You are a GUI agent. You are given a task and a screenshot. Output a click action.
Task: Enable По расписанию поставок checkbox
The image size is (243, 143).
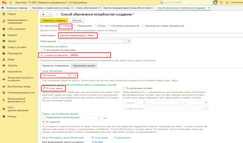pyautogui.click(x=124, y=88)
